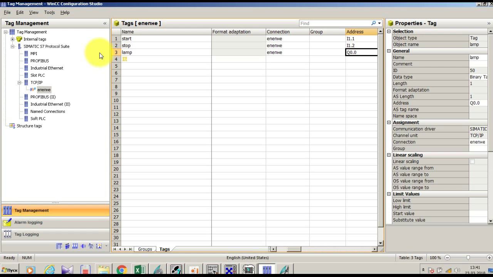The width and height of the screenshot is (493, 277).
Task: Collapse the Limit Values properties section
Action: coord(389,194)
